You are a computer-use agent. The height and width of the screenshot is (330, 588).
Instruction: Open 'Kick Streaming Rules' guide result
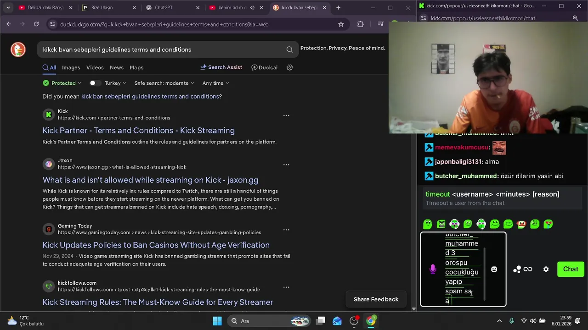[158, 302]
